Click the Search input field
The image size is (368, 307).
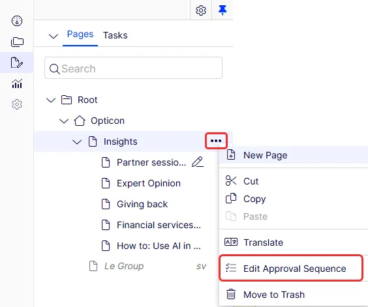(133, 68)
